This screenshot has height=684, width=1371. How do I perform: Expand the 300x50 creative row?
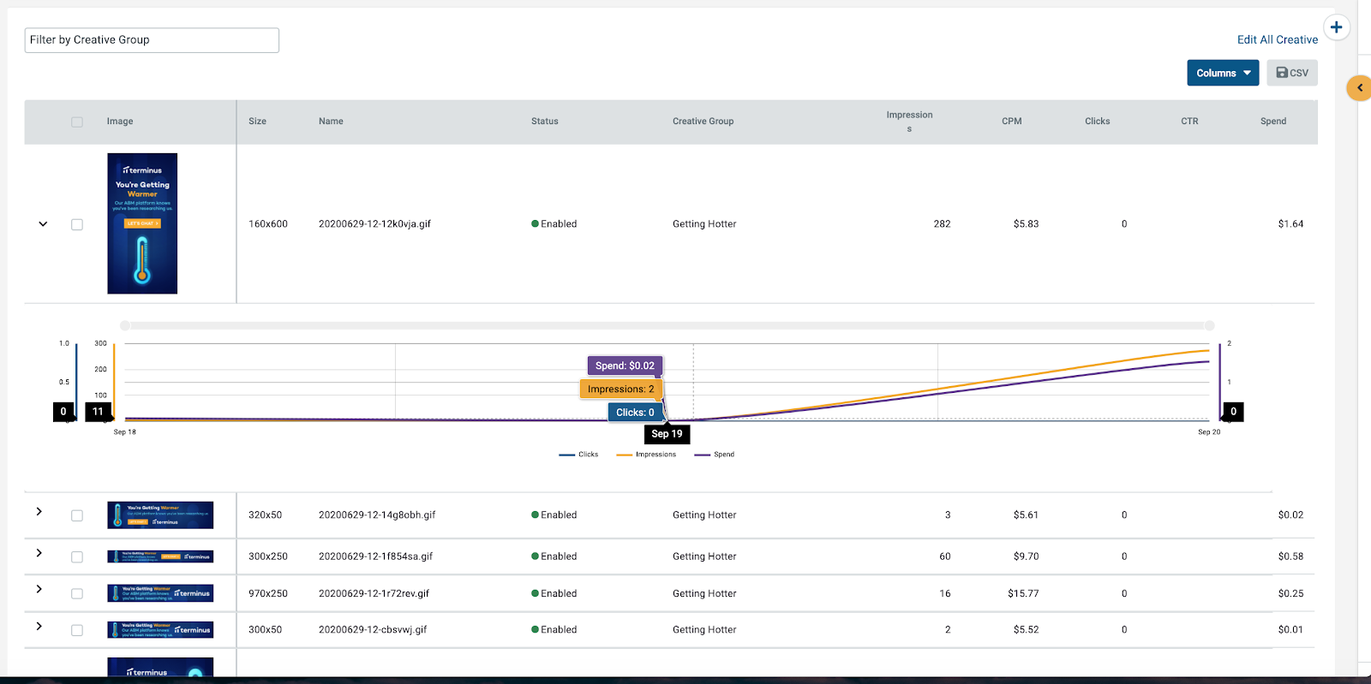pos(39,627)
